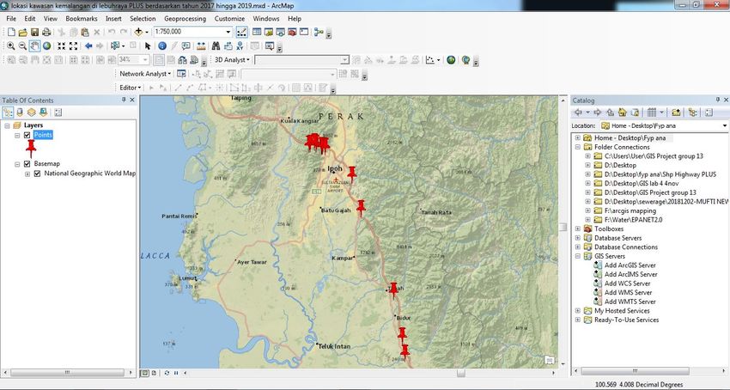Image resolution: width=730 pixels, height=390 pixels.
Task: Click the Add Data button icon
Action: click(x=138, y=32)
